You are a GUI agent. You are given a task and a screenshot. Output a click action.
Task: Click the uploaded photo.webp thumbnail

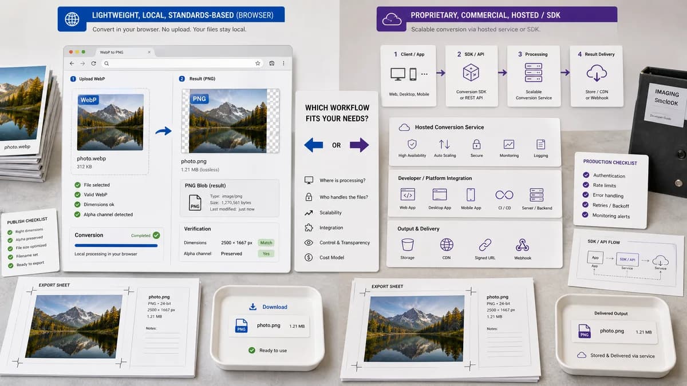click(x=110, y=122)
